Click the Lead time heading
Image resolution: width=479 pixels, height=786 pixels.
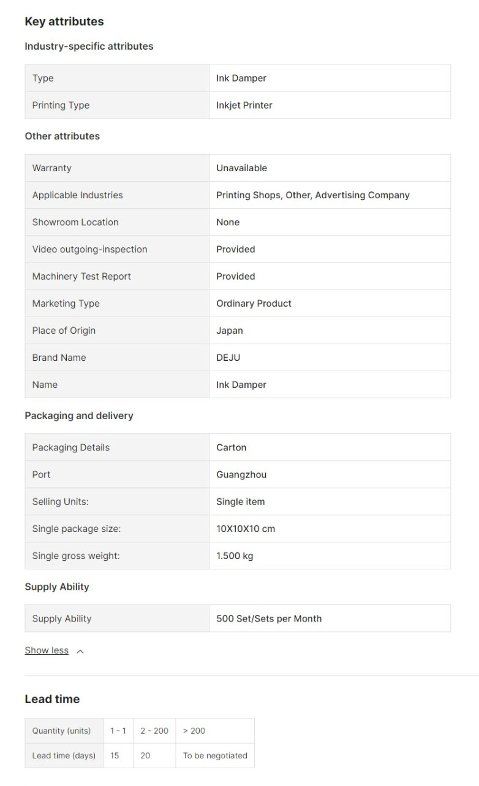pyautogui.click(x=52, y=699)
